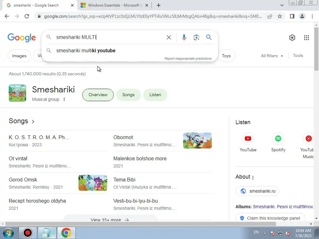
Task: Start voice search with the microphone
Action: coord(184,37)
